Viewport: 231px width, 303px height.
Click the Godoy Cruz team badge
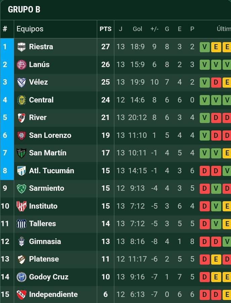coord(22,277)
